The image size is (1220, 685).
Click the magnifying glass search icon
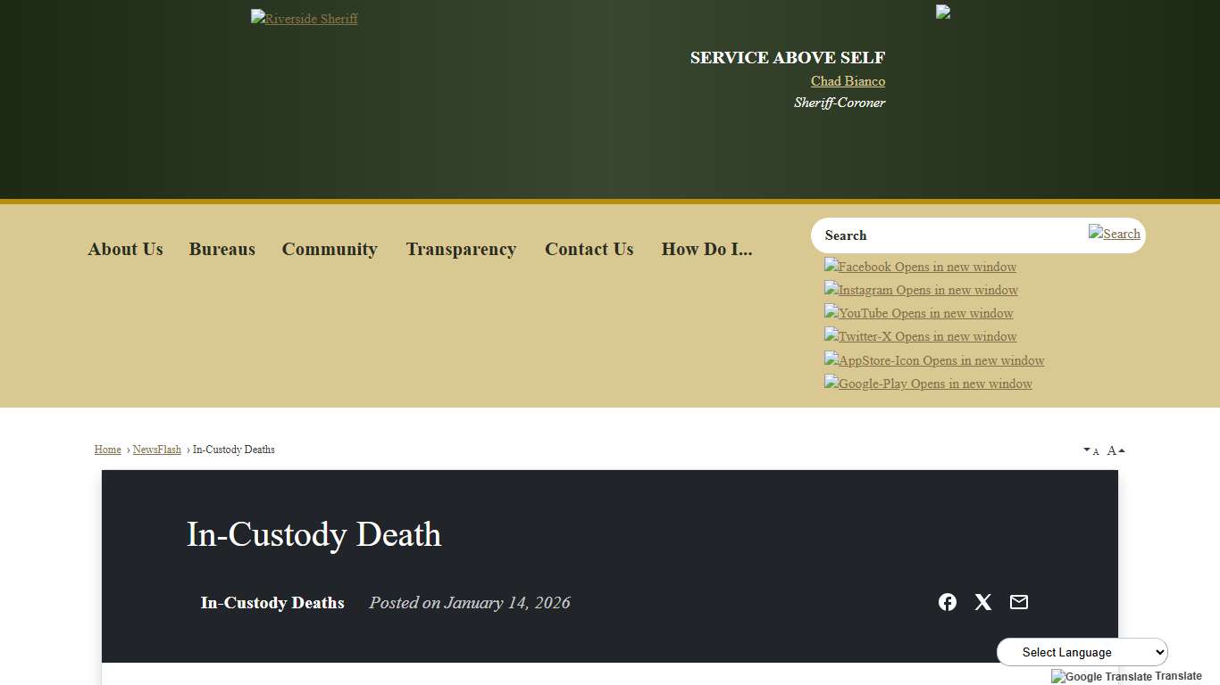pos(1115,234)
